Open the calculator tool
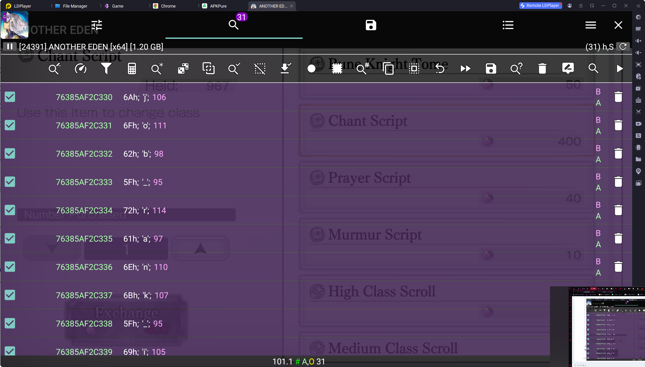Screen dimensions: 645x367 click(x=132, y=68)
